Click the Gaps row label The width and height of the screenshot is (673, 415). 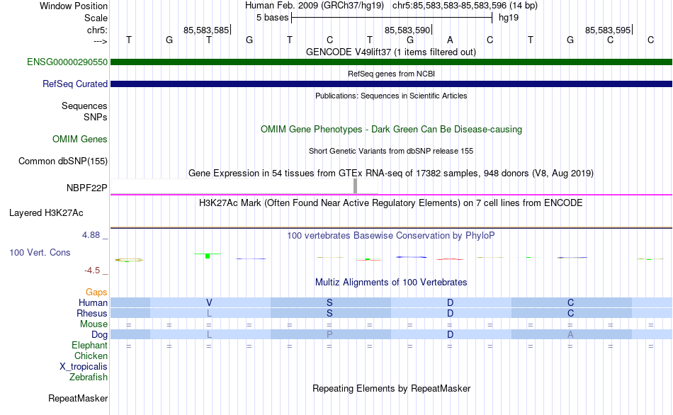[x=96, y=292]
